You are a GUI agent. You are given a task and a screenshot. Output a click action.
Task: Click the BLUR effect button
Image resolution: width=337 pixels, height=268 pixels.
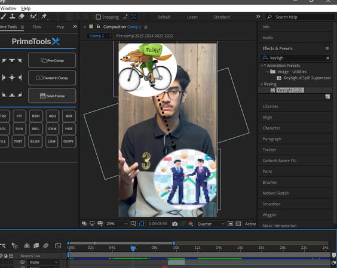point(35,141)
